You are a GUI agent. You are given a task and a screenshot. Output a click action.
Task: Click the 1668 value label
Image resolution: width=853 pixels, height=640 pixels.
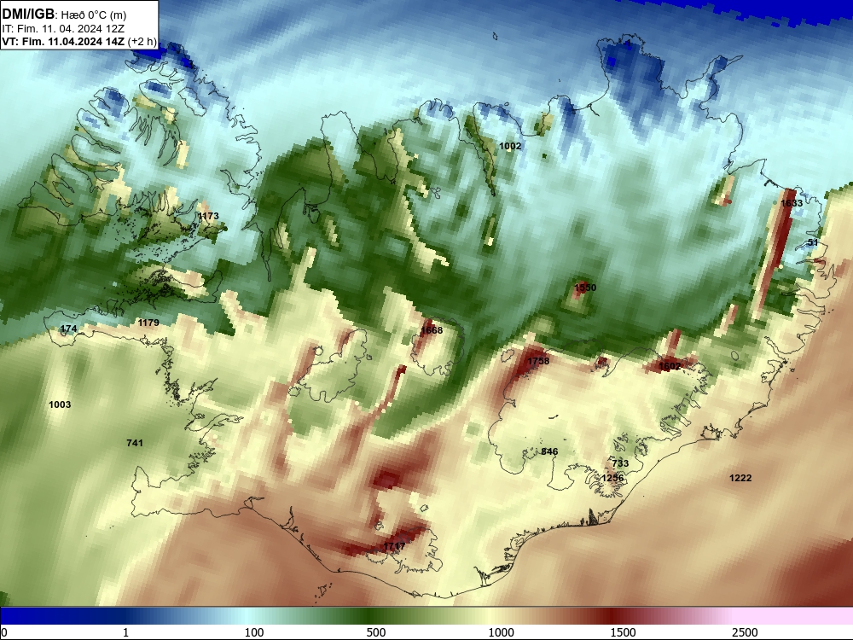432,330
